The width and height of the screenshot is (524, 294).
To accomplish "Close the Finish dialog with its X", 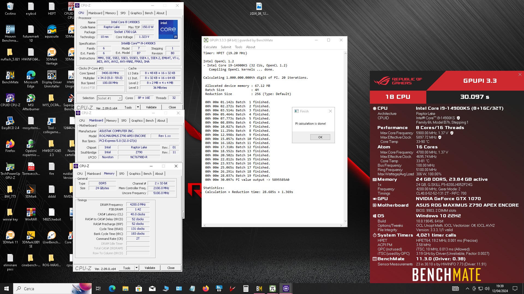I will (x=331, y=111).
